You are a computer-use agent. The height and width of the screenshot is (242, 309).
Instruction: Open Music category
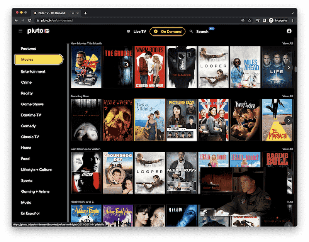click(x=26, y=202)
